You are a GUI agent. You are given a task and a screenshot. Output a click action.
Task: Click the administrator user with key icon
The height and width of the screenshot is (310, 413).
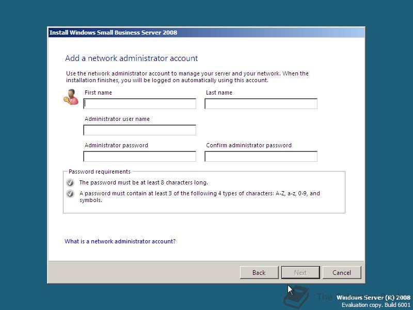coord(71,97)
